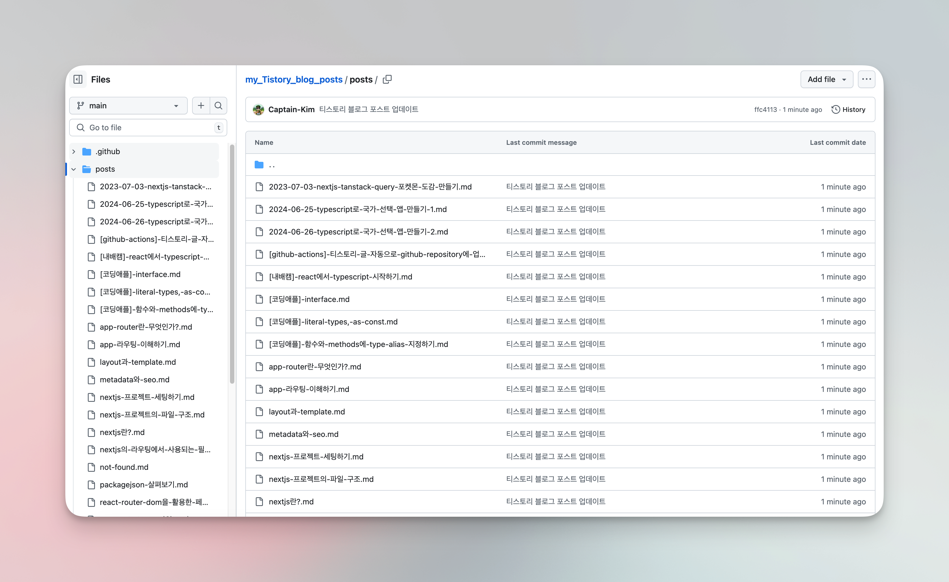Viewport: 949px width, 582px height.
Task: Click the search magnifier icon beside the branch selector
Action: click(x=218, y=106)
